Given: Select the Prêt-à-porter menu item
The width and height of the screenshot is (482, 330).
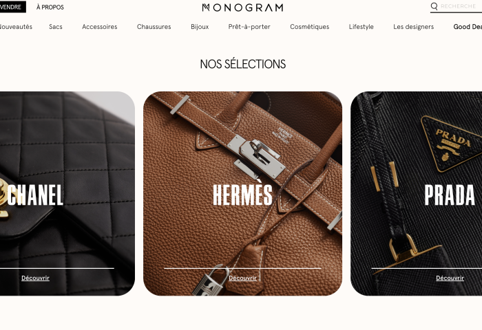Looking at the screenshot, I should click(x=249, y=27).
